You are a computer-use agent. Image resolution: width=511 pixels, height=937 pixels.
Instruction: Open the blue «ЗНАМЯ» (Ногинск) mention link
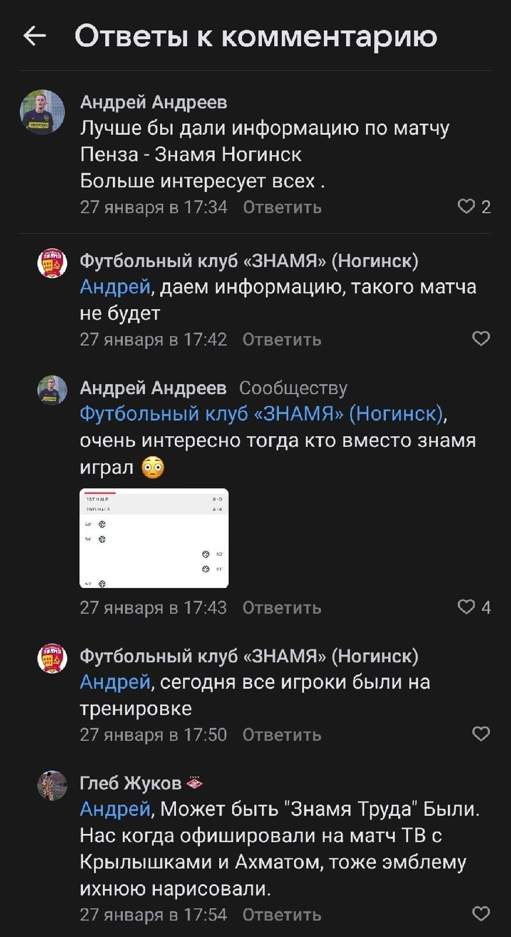tap(262, 414)
